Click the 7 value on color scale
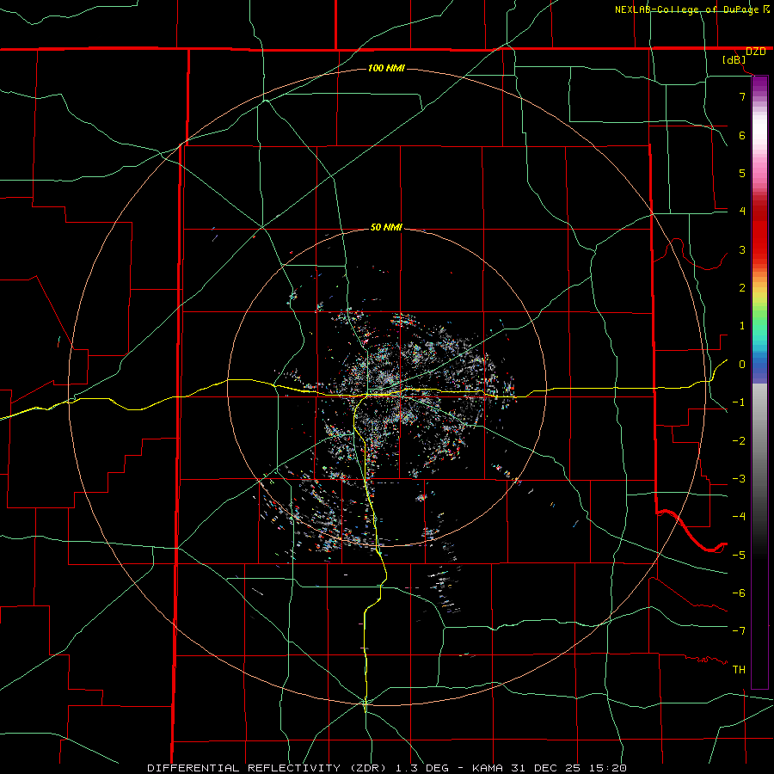 tap(742, 96)
